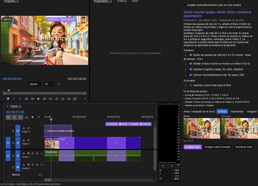Image resolution: width=258 pixels, height=186 pixels.
Task: Close the Charla sequence tab
Action: tap(8, 106)
